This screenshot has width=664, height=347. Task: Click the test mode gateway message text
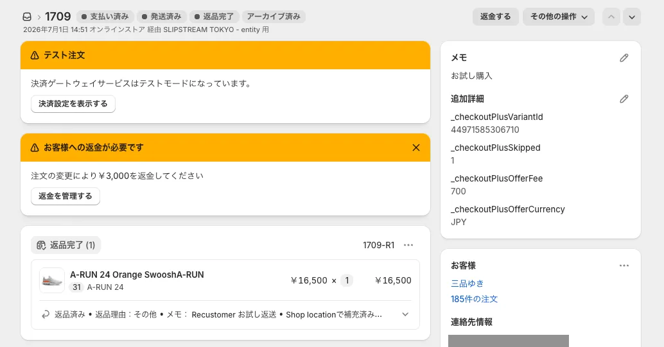[x=142, y=84]
